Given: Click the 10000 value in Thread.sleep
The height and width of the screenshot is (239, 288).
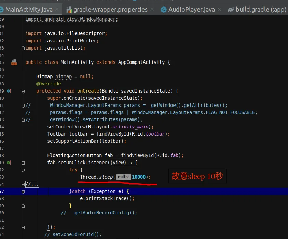Looking at the screenshot, I should coord(139,177).
